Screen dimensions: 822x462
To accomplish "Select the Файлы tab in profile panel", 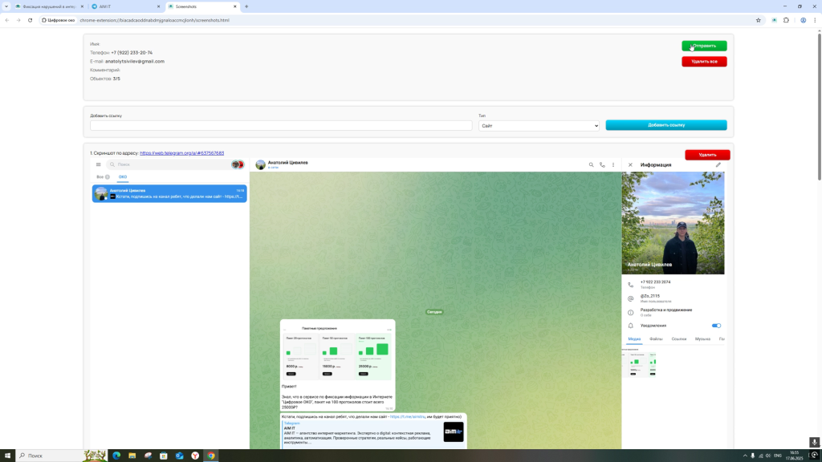I will [x=656, y=339].
